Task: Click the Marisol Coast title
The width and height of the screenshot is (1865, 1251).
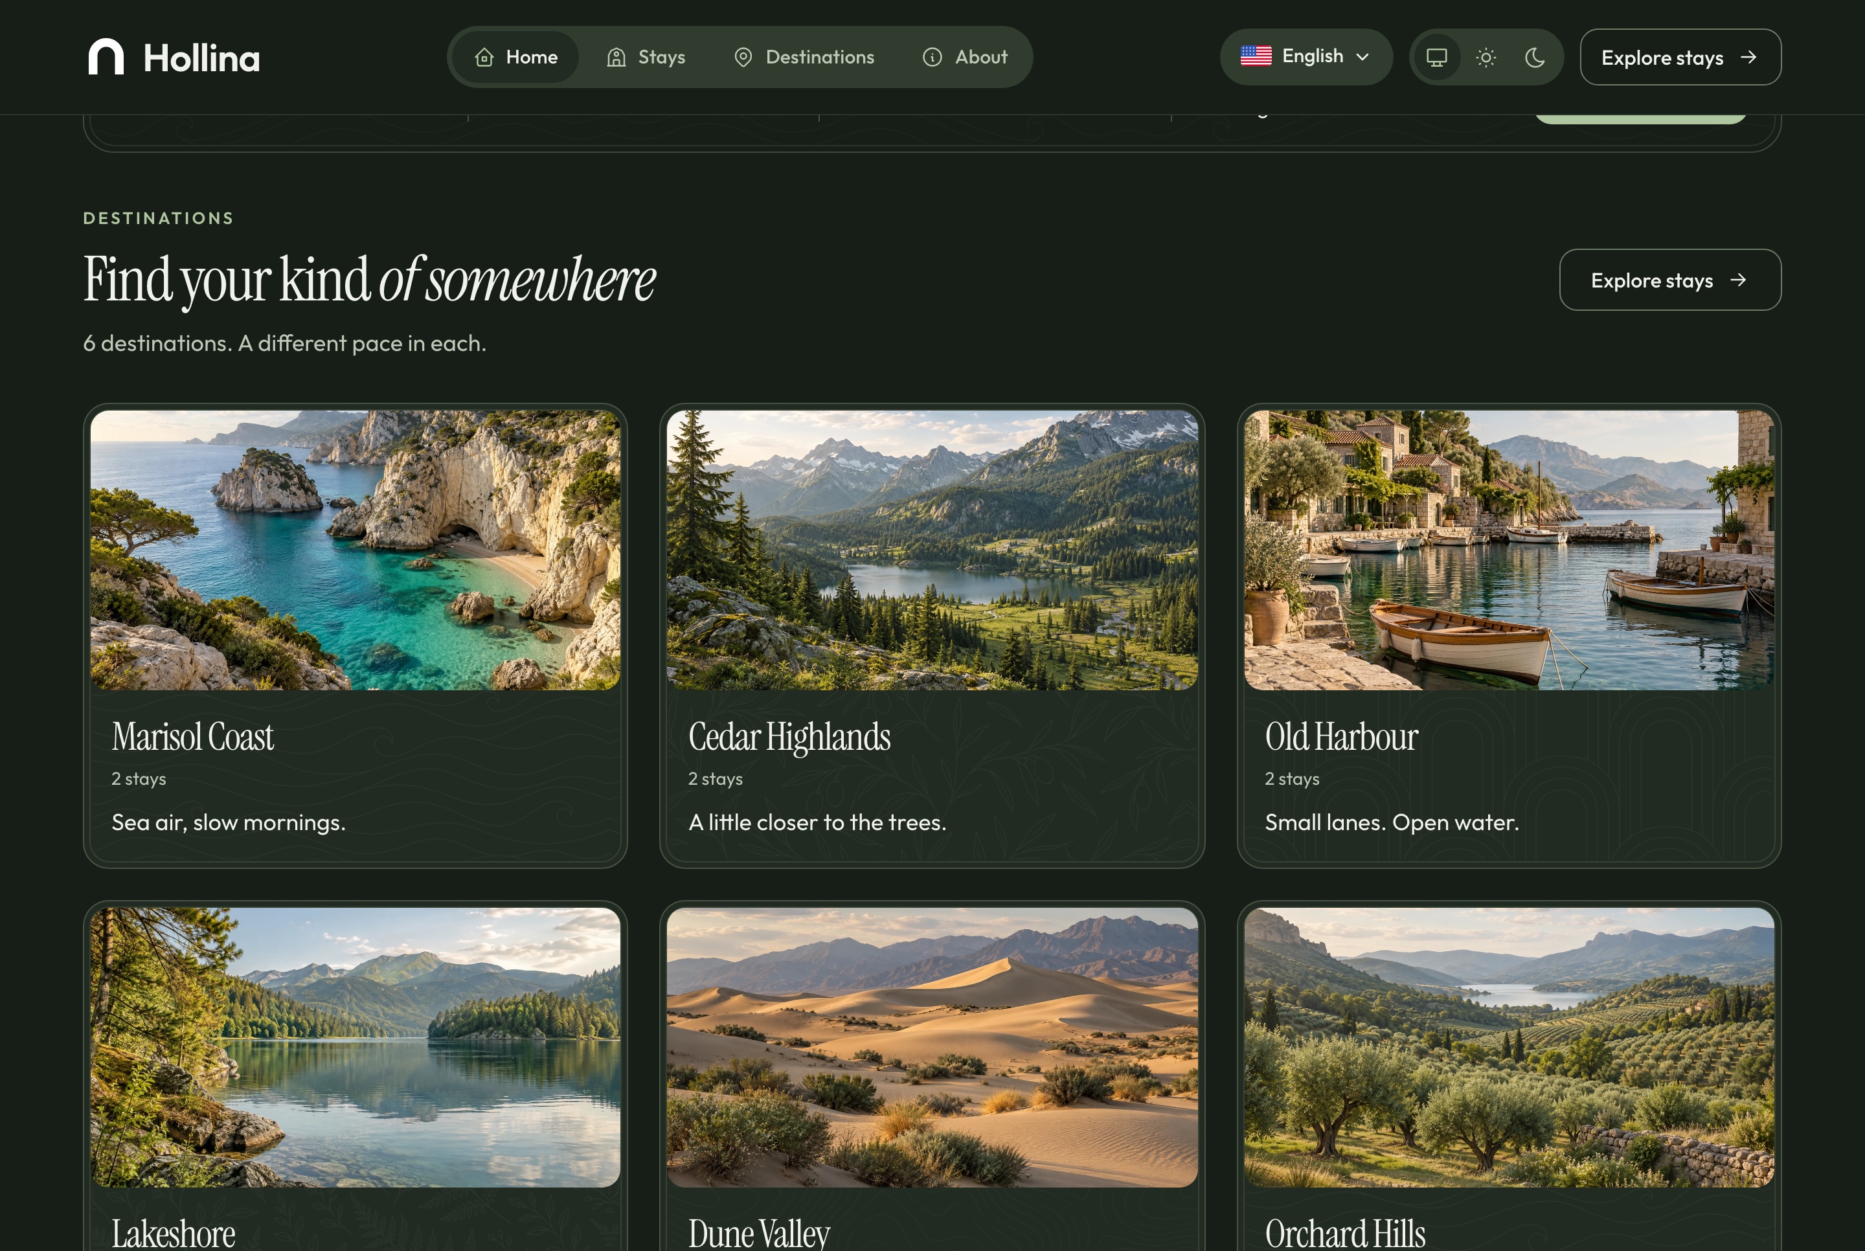Action: pos(192,736)
